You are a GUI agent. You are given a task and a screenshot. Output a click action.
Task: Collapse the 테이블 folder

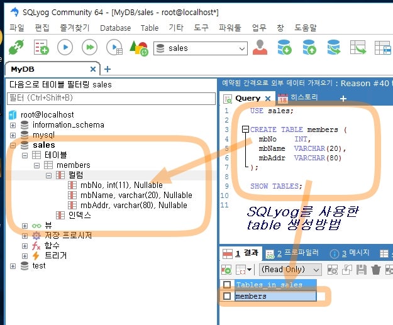point(25,155)
